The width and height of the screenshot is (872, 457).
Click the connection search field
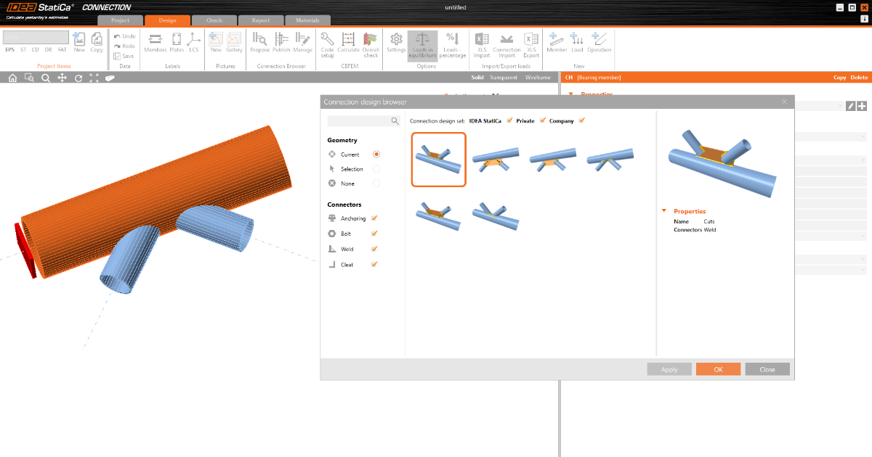click(360, 121)
